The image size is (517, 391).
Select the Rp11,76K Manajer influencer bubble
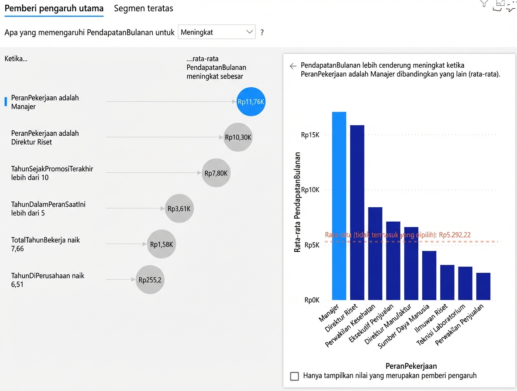point(251,102)
